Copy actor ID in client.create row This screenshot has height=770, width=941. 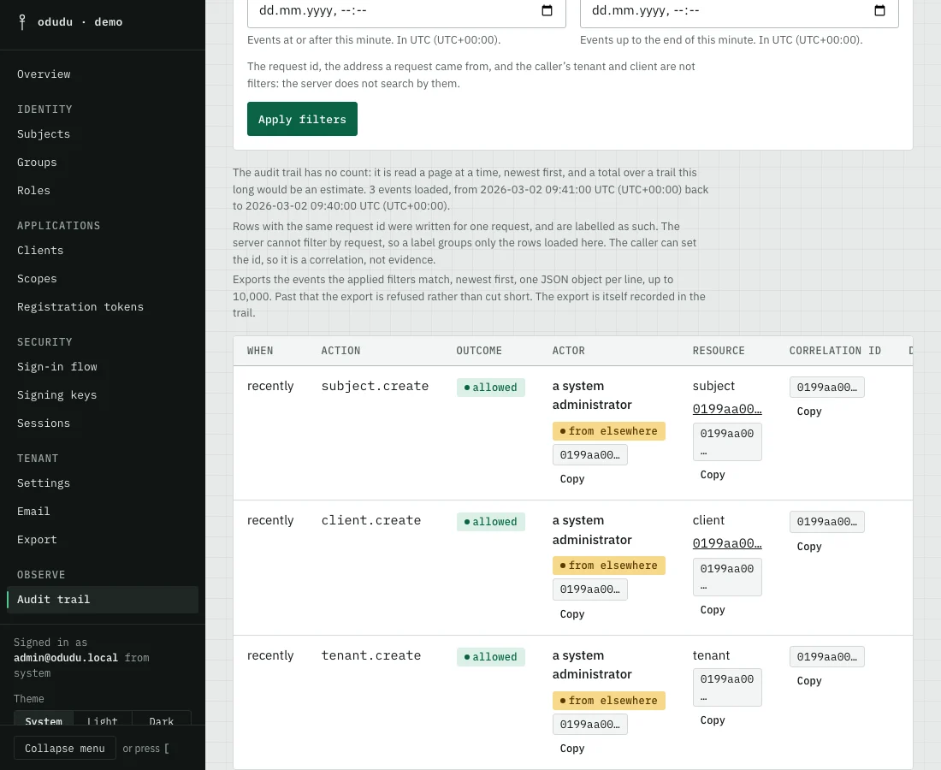click(572, 614)
